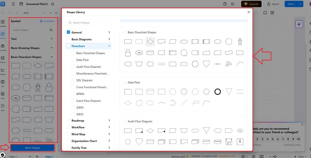Select SDL Diagram in the shape list
This screenshot has height=158, width=311.
coord(84,80)
